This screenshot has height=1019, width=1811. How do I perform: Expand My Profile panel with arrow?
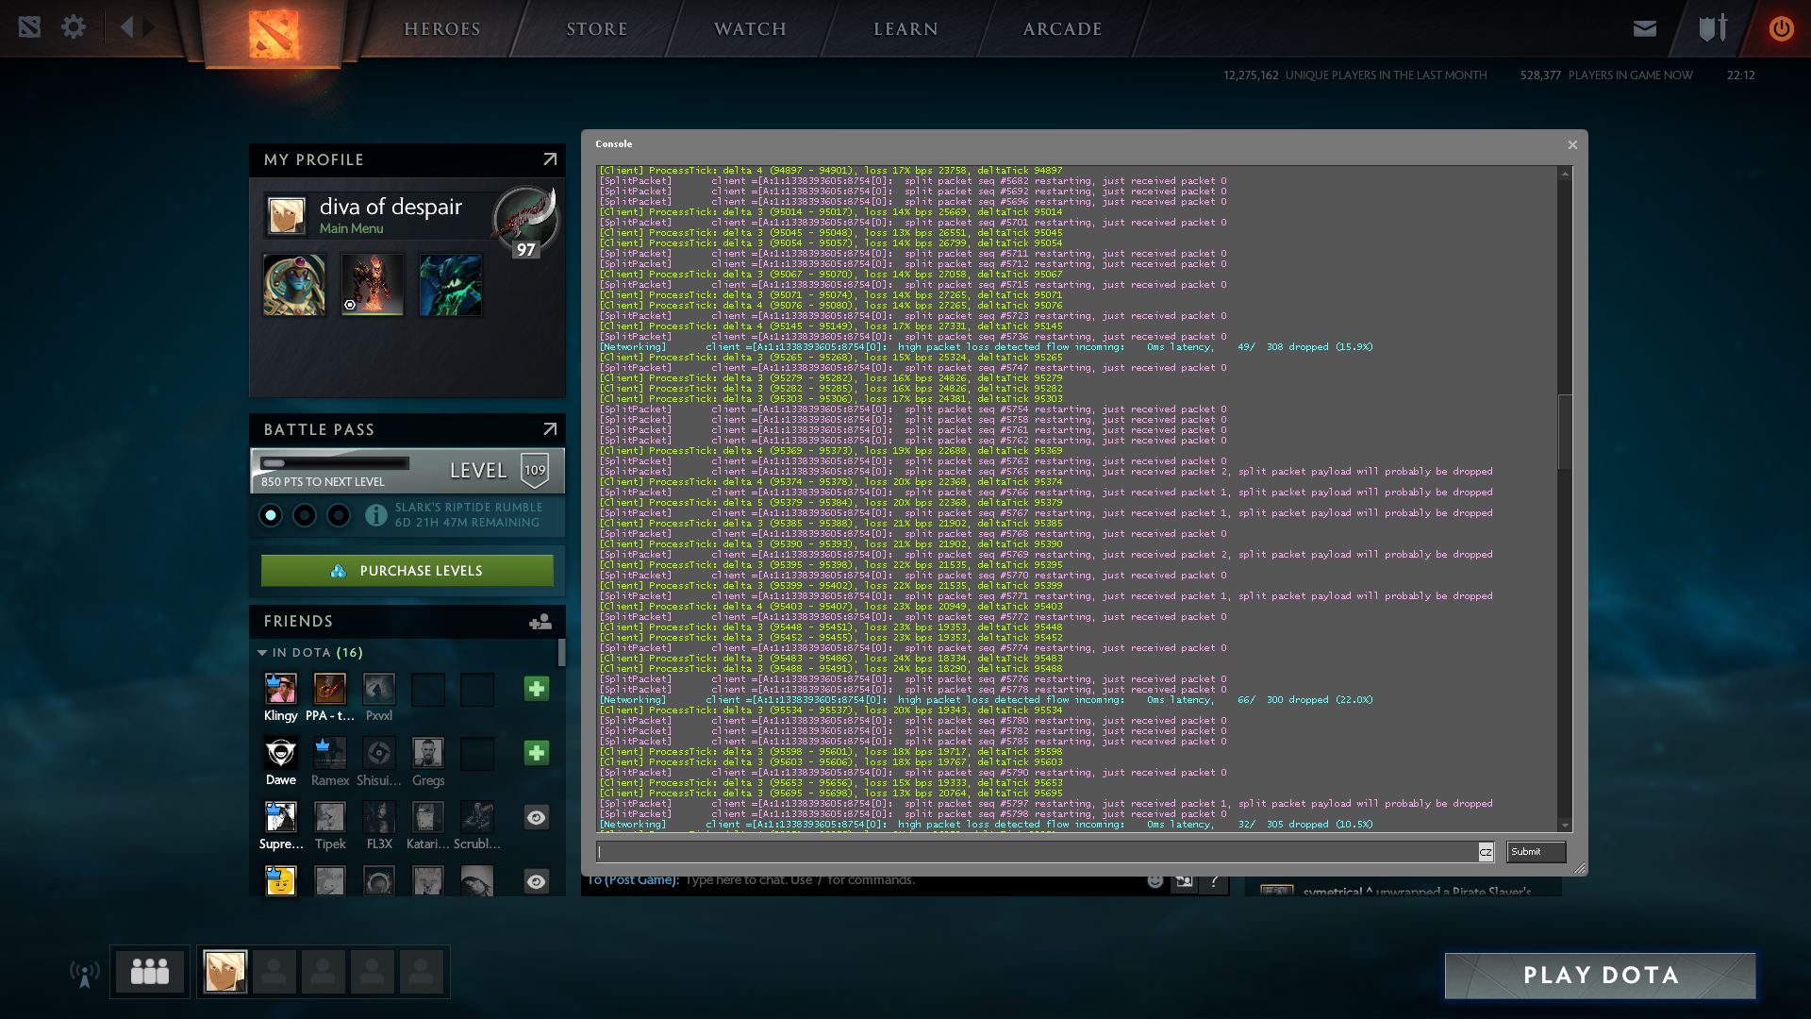[x=550, y=159]
